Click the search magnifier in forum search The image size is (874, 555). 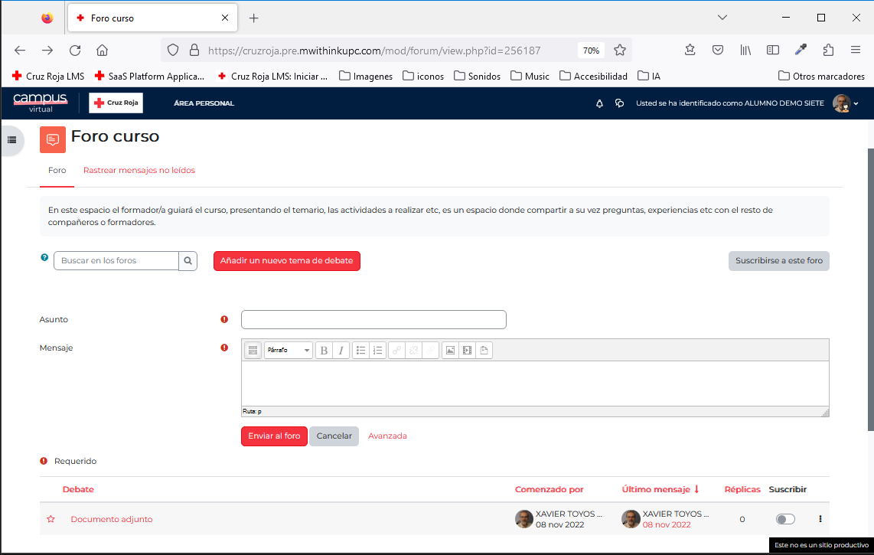(188, 261)
